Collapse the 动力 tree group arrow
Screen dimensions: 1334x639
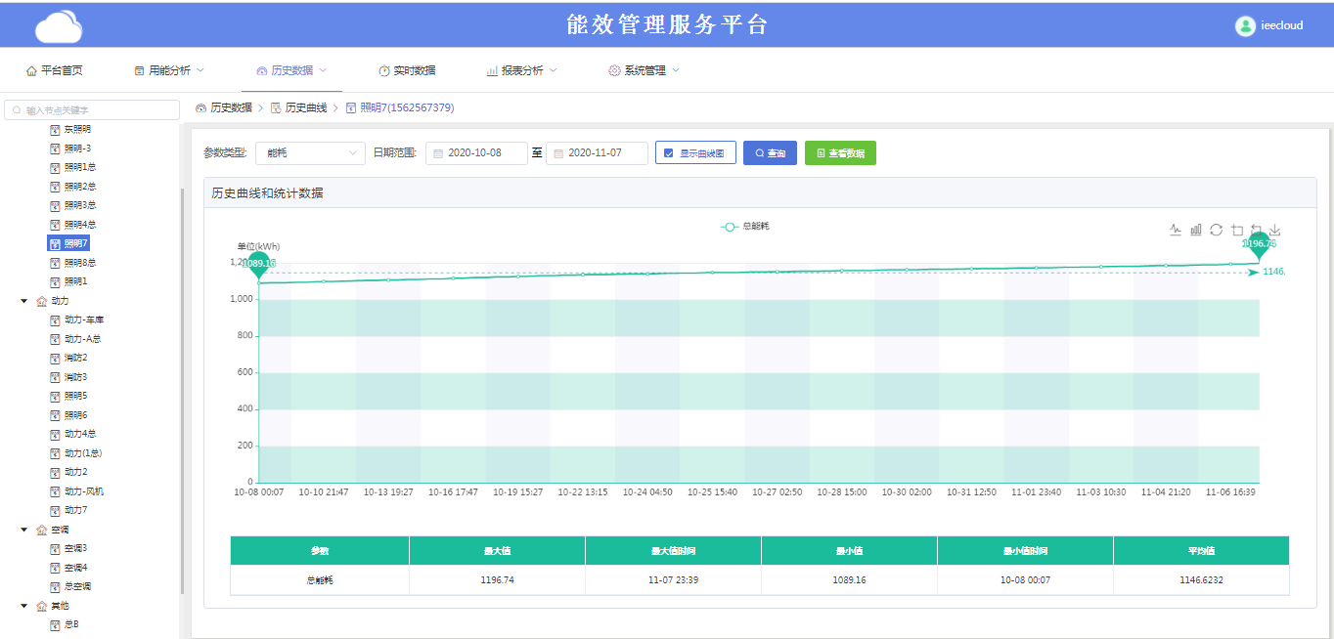[x=24, y=301]
